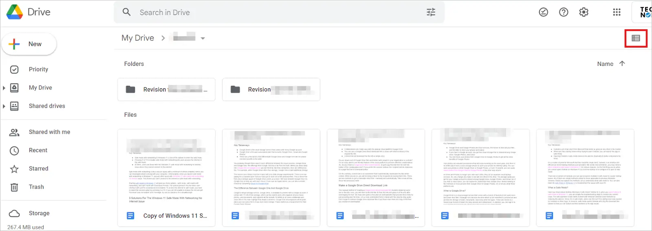Image resolution: width=652 pixels, height=231 pixels.
Task: Expand the My Drive tree
Action: pyautogui.click(x=4, y=88)
